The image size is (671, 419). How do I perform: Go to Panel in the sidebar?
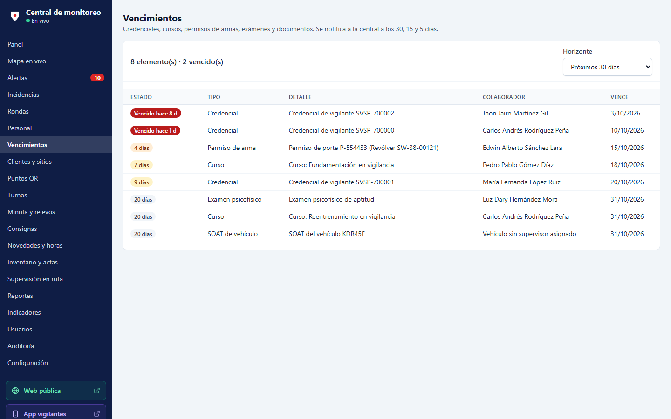pyautogui.click(x=56, y=44)
